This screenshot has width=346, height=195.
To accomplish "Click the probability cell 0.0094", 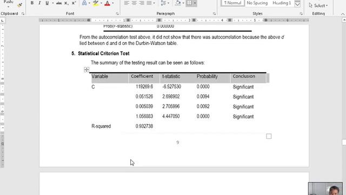I will click(x=203, y=96).
